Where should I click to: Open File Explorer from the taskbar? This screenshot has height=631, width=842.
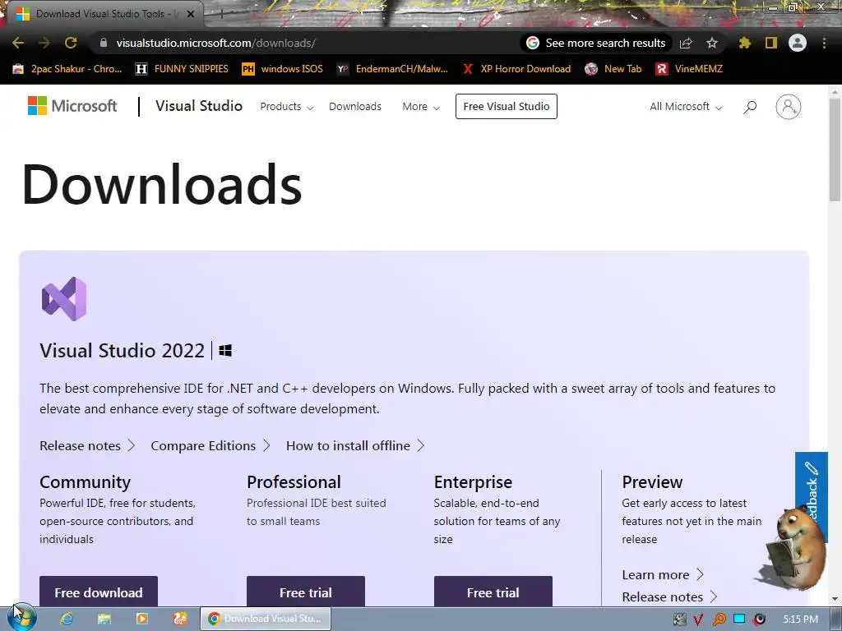[104, 619]
